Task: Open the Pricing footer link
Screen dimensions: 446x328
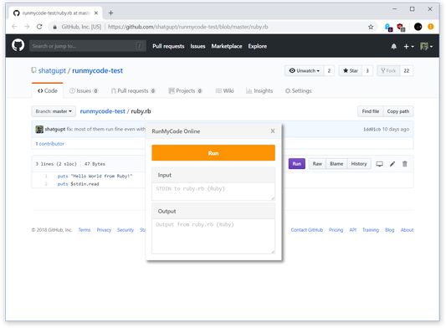Action: tap(336, 230)
